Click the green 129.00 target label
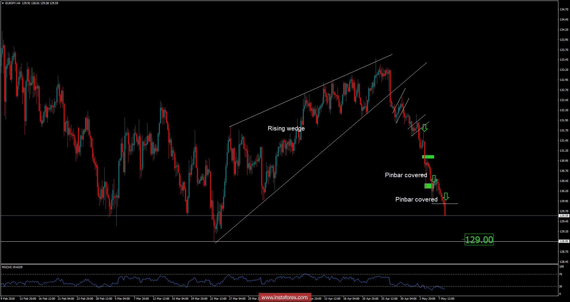The height and width of the screenshot is (302, 570). click(479, 240)
